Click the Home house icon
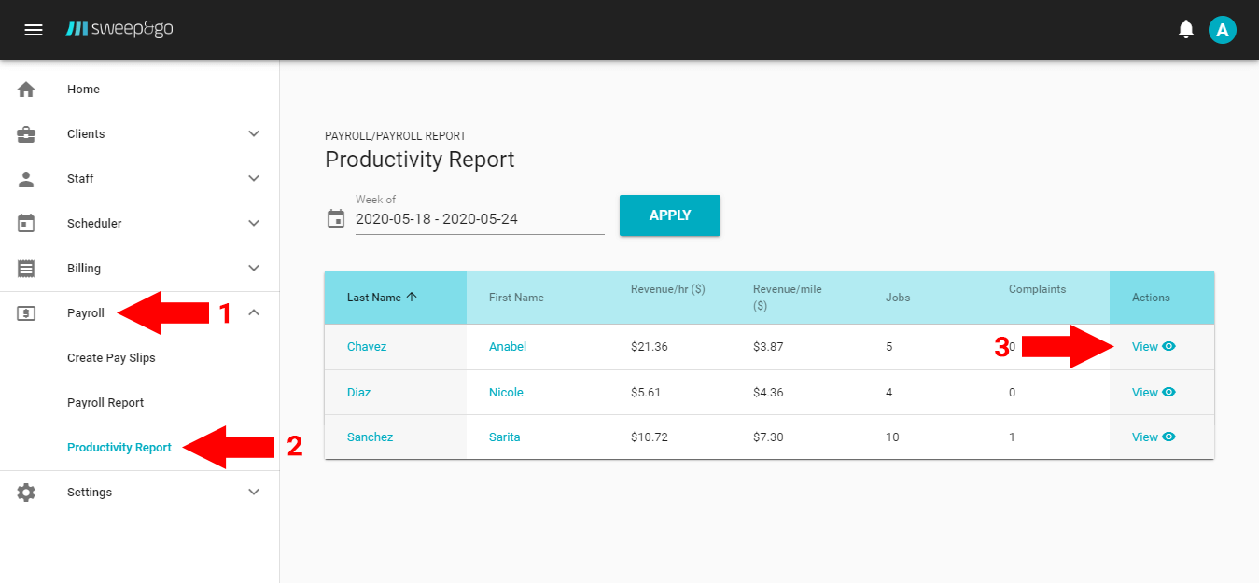Image resolution: width=1259 pixels, height=583 pixels. click(x=26, y=90)
